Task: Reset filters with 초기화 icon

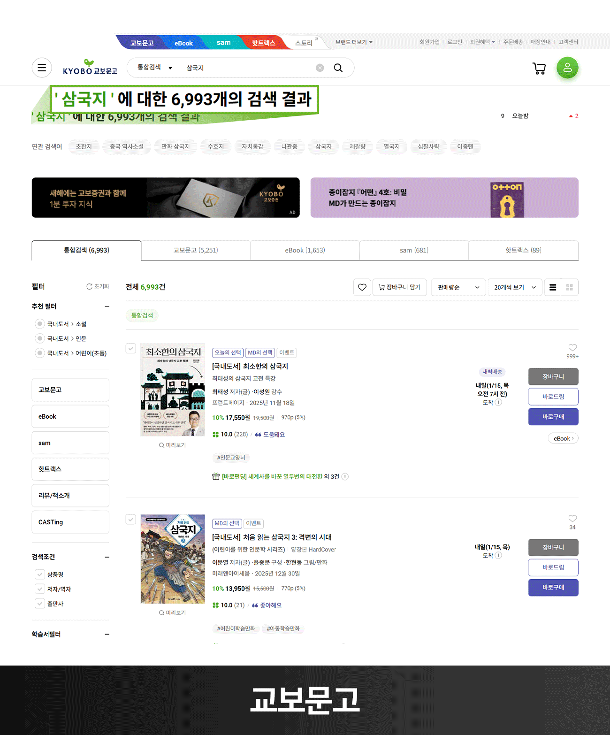Action: pos(98,286)
